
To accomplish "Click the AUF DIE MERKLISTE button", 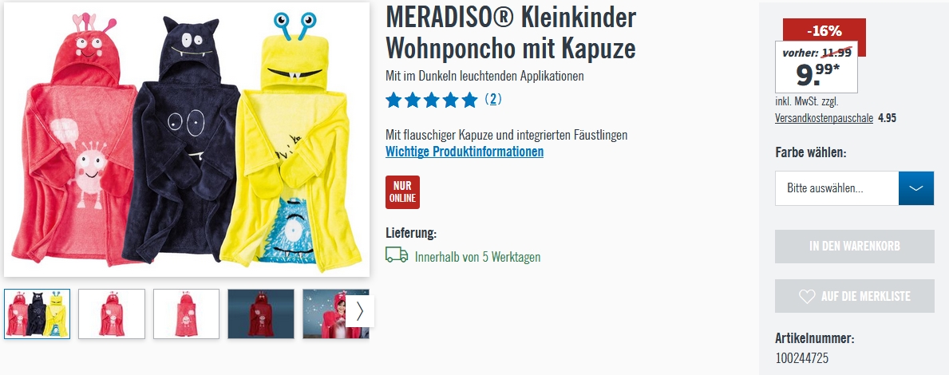I will click(x=855, y=296).
